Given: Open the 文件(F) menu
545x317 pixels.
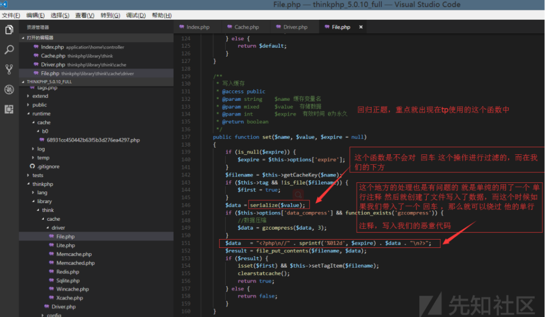Looking at the screenshot, I should [11, 15].
